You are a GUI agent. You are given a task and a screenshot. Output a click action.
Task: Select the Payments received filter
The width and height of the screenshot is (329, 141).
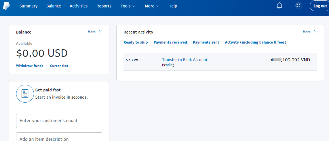(x=170, y=42)
